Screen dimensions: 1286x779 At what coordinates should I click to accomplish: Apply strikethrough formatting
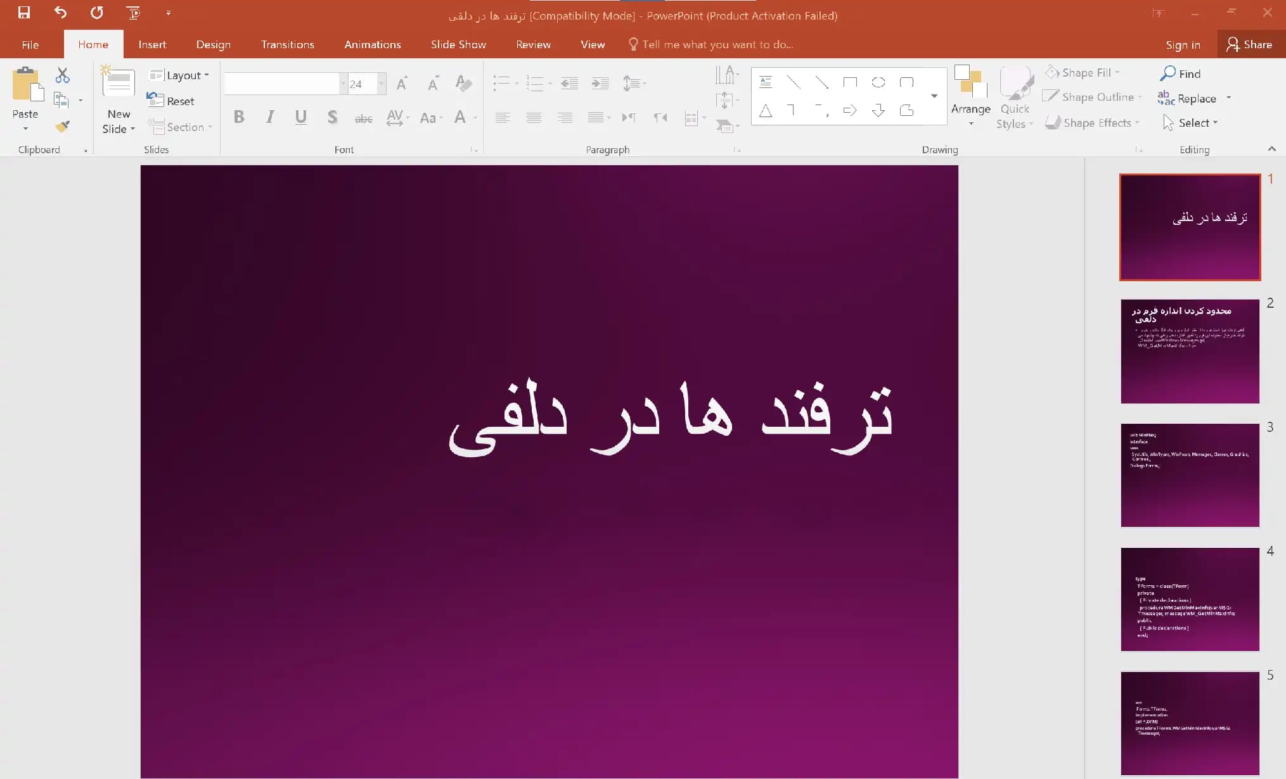tap(363, 118)
